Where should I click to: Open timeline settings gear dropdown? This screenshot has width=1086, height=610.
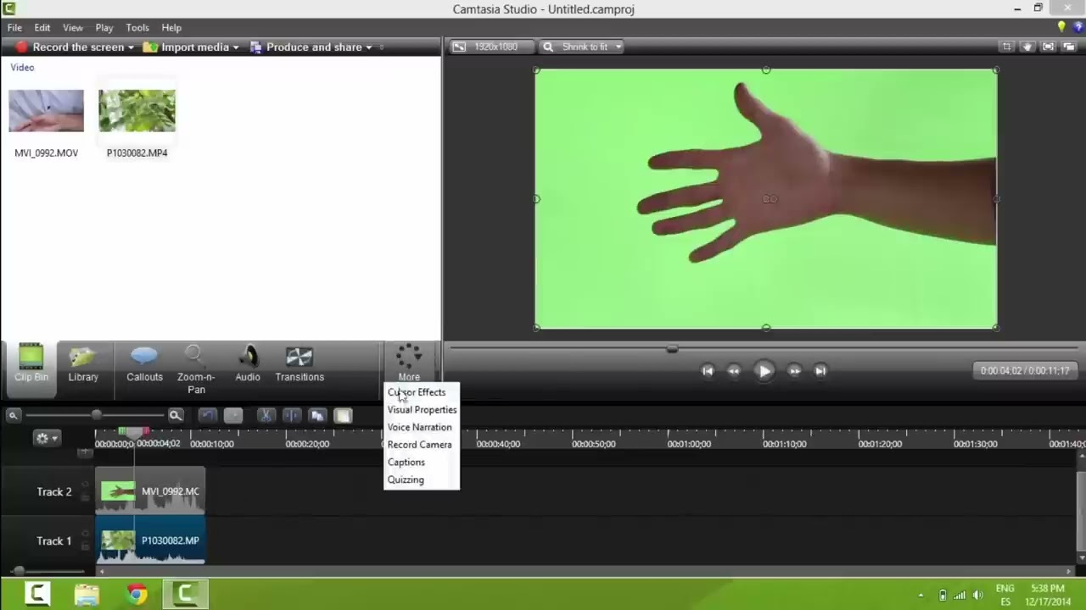[46, 438]
